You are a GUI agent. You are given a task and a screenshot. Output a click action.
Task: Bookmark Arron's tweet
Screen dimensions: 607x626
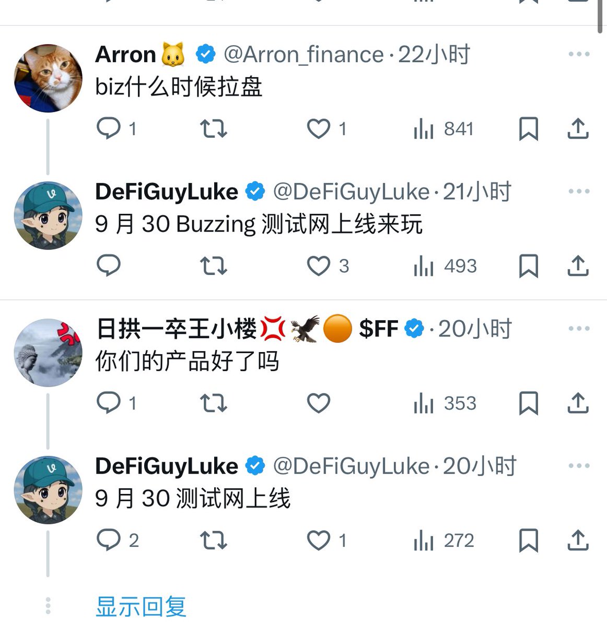point(528,128)
